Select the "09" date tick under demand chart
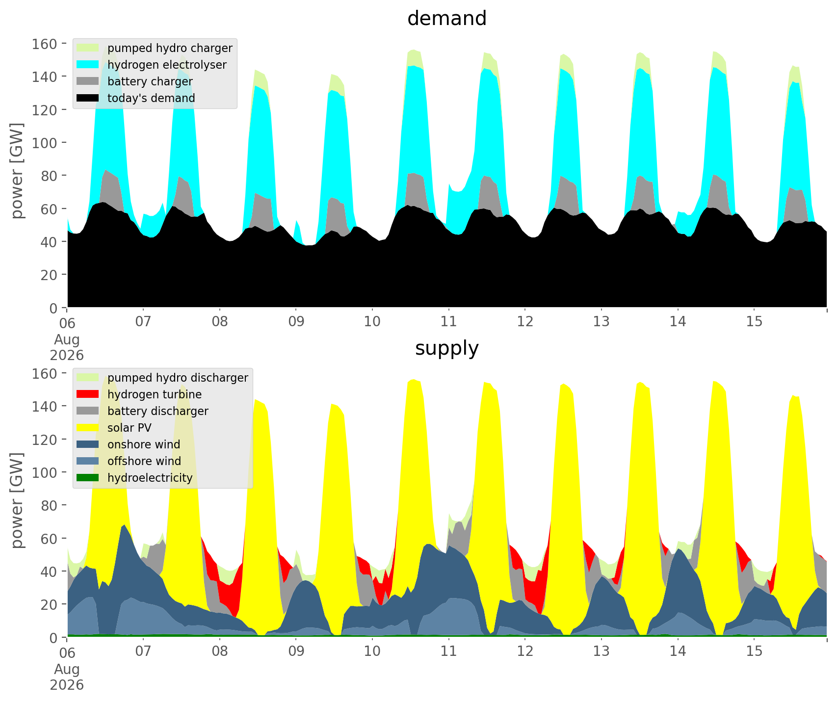837x702 pixels. (296, 322)
